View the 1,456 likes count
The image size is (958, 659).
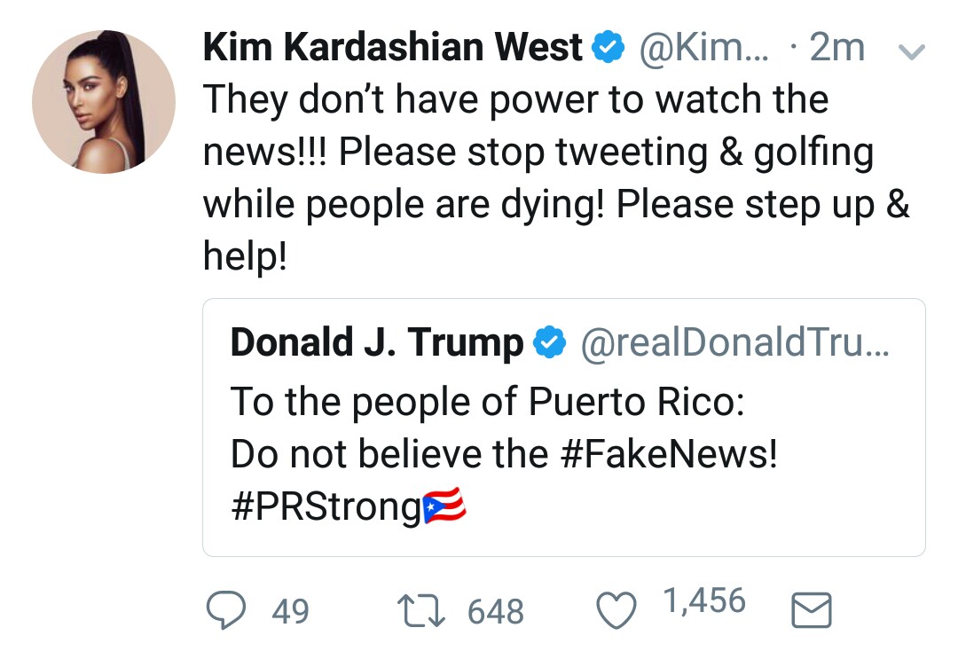[x=703, y=602]
